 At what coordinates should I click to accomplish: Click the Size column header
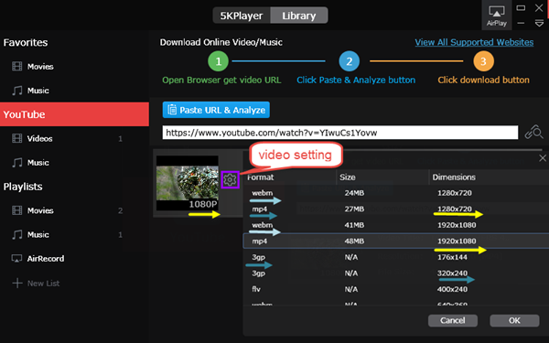coord(348,177)
